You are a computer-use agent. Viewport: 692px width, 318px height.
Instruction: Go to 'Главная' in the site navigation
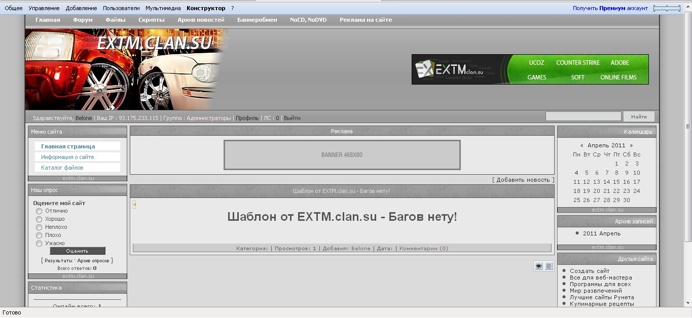coord(48,20)
